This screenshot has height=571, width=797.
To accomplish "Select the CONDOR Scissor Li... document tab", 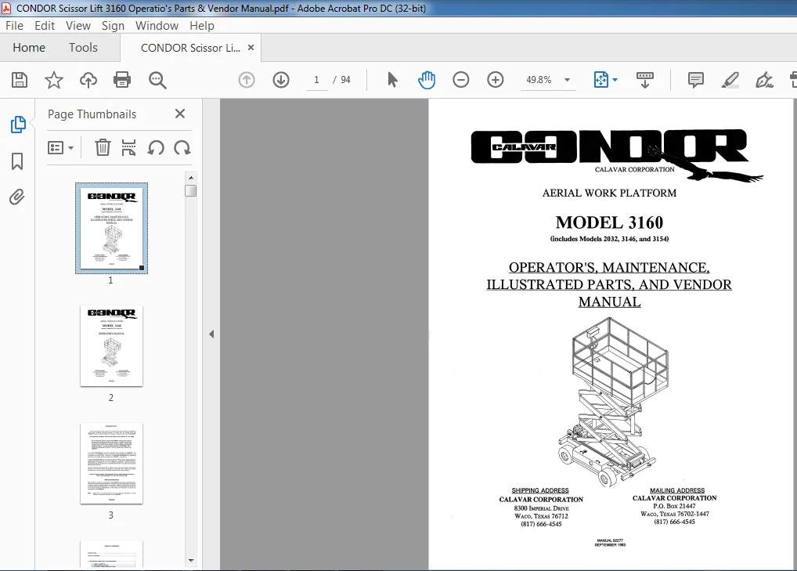I will [x=190, y=48].
